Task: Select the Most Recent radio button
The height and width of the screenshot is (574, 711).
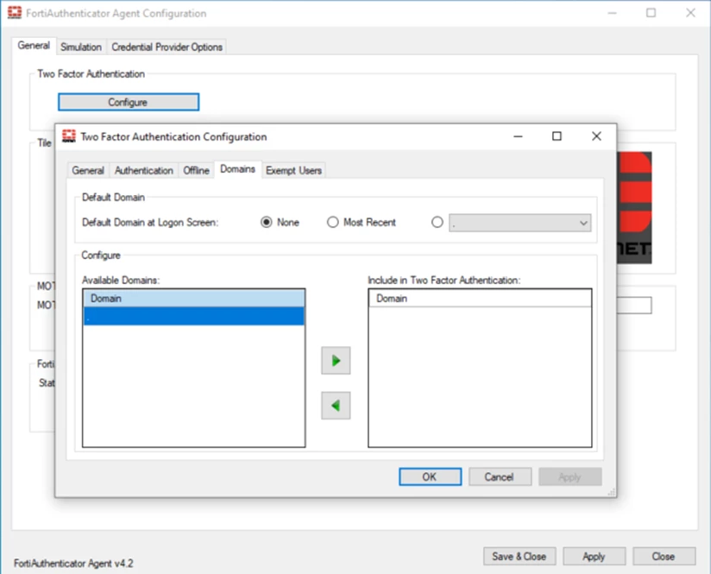Action: tap(333, 223)
